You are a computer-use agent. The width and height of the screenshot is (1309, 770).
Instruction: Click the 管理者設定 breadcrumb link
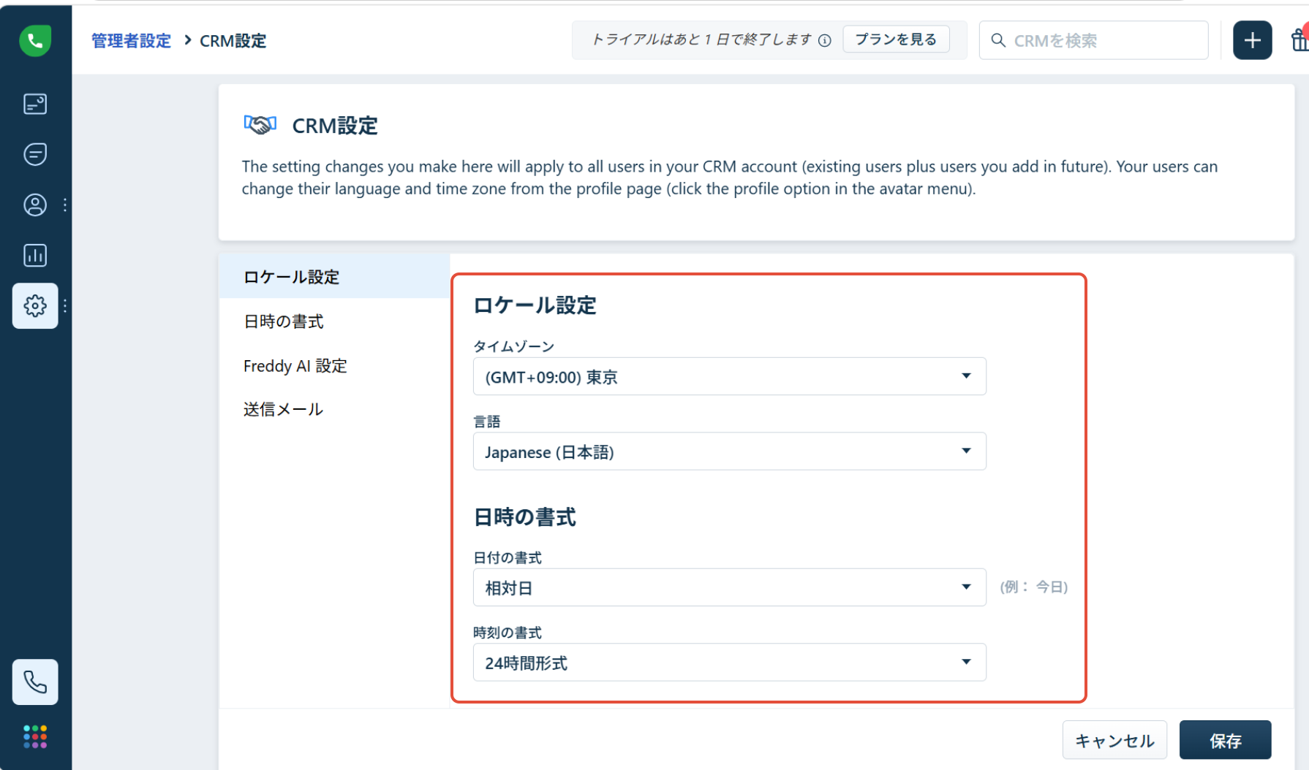point(131,41)
